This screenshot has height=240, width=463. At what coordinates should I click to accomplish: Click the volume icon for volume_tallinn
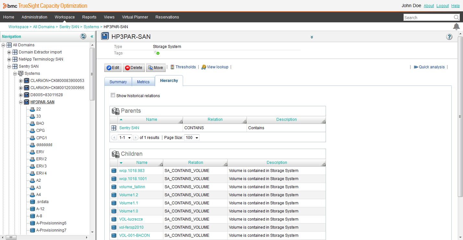coord(114,187)
